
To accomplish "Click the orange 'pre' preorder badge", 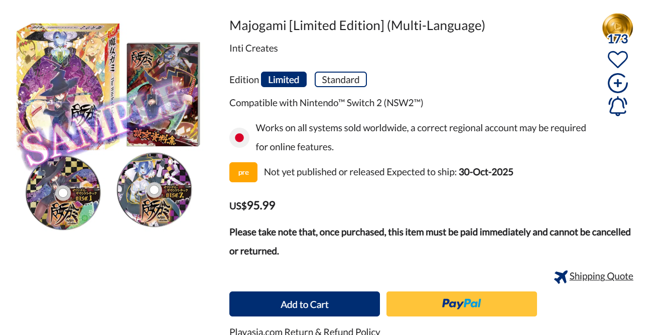I will [x=243, y=172].
